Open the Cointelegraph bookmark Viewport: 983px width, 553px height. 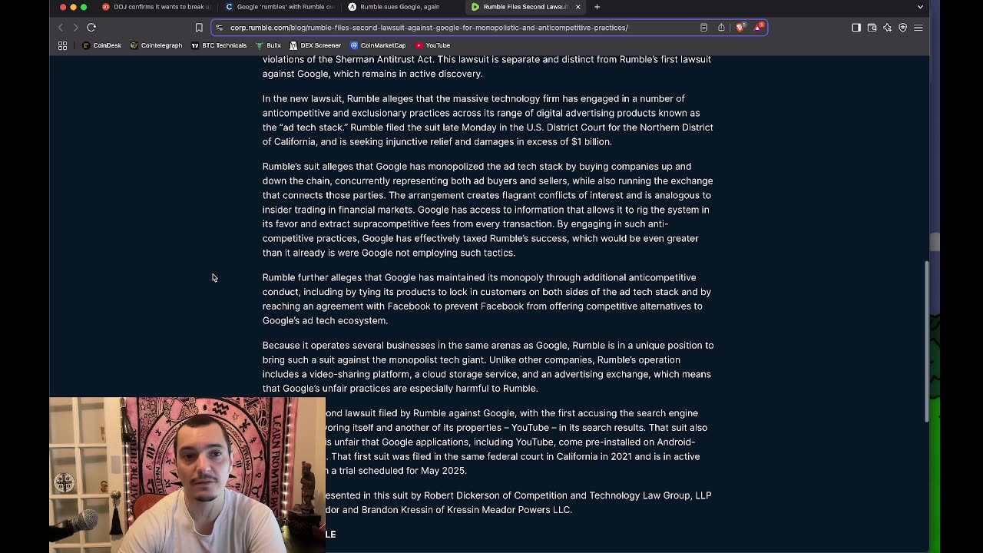click(156, 45)
